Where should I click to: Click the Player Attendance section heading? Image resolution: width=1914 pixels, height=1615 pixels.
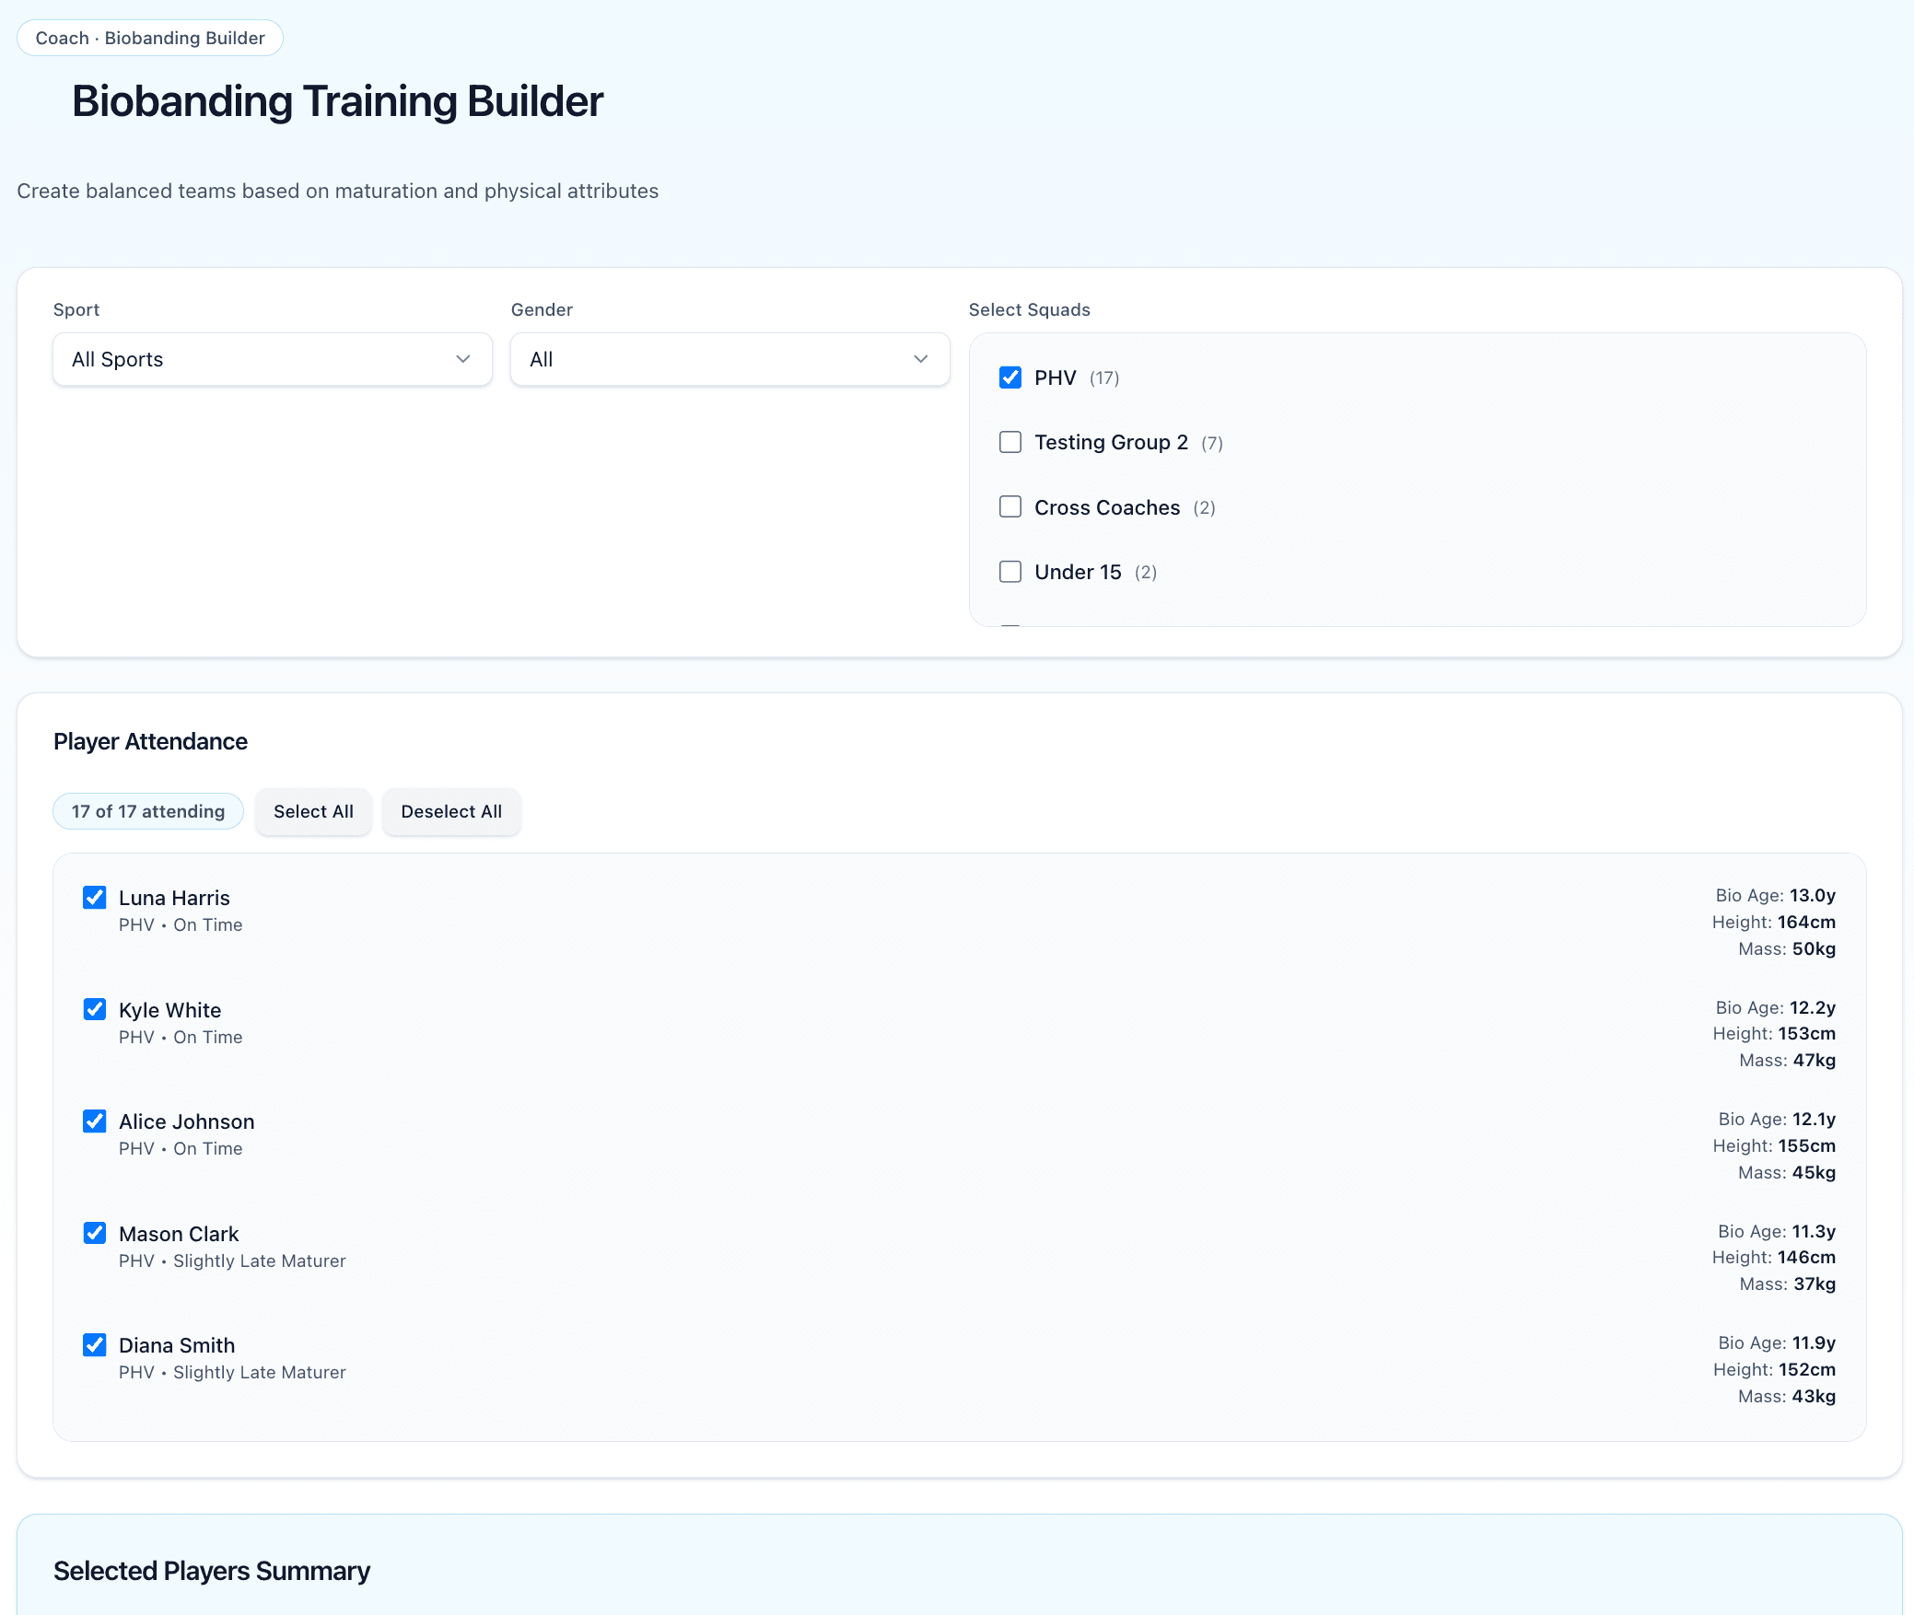(x=150, y=740)
